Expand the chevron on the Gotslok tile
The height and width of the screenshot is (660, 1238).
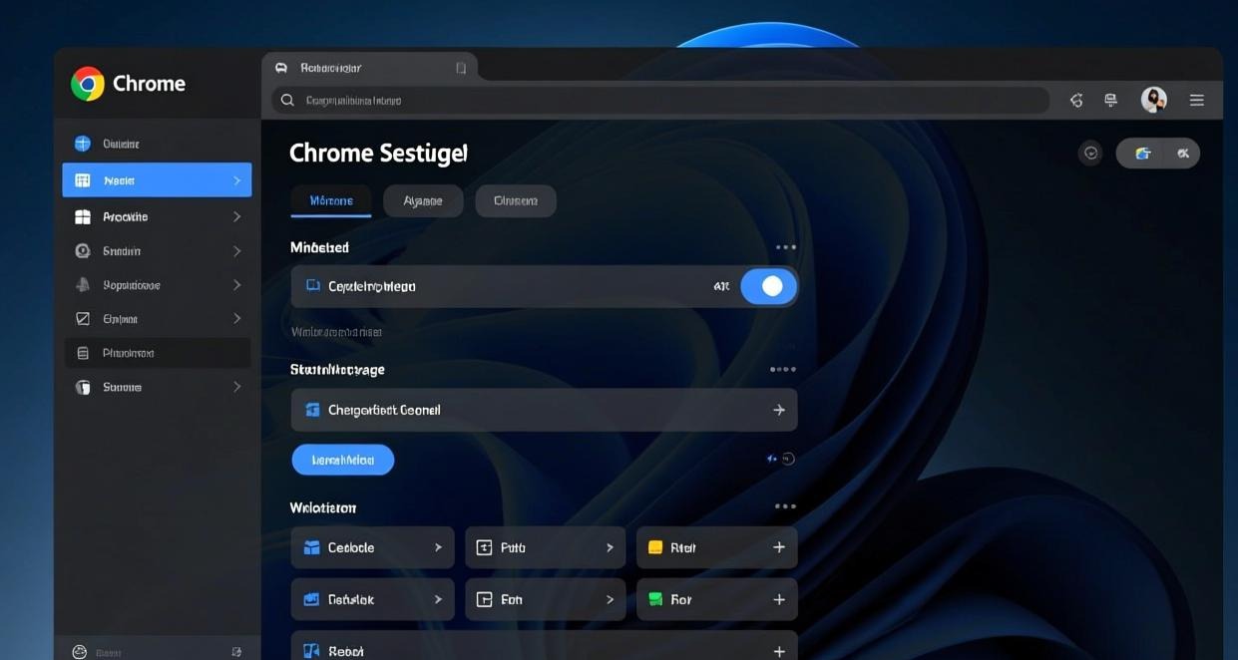438,599
